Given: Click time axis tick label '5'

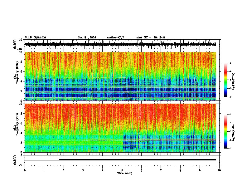Looking at the screenshot, I should 122,170.
